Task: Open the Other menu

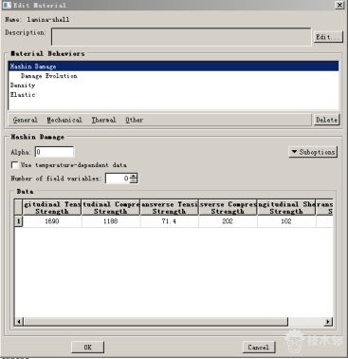Action: pos(135,120)
